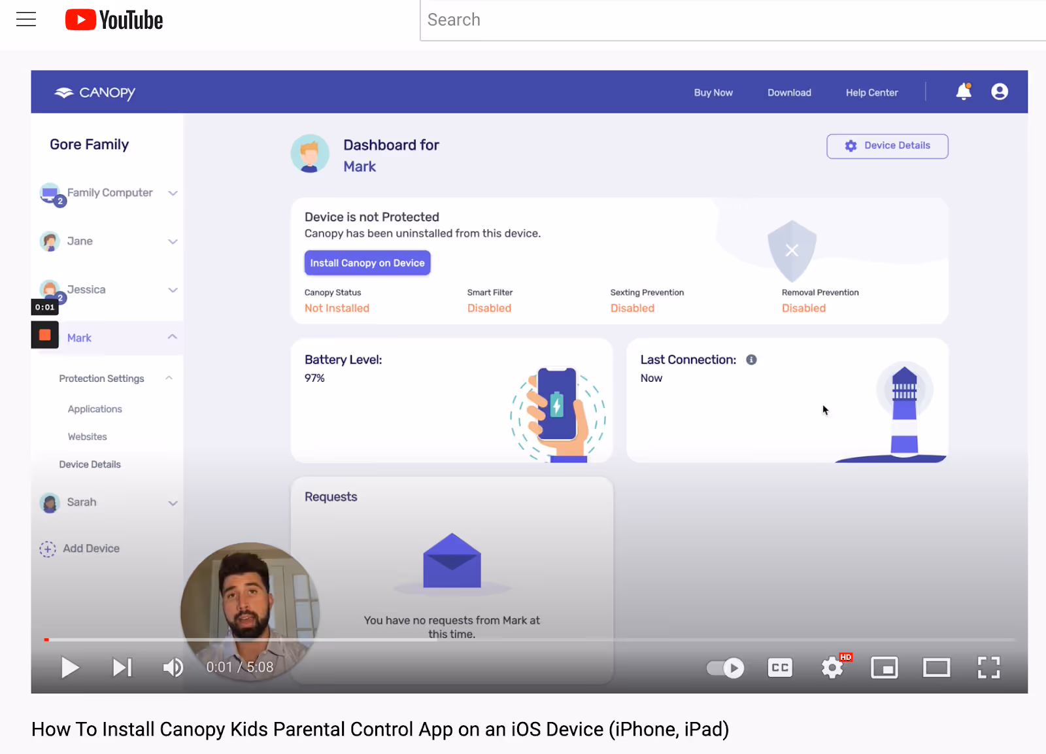The image size is (1046, 754).
Task: Click the Canopy logo in the header
Action: pos(95,92)
